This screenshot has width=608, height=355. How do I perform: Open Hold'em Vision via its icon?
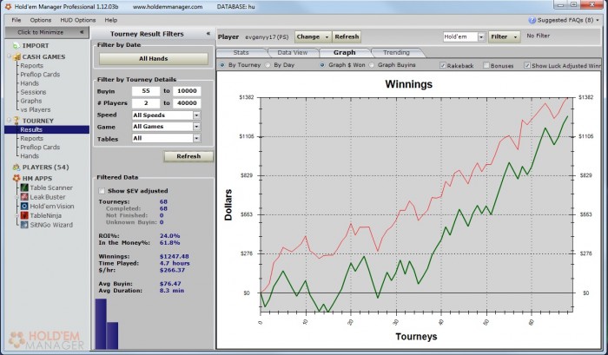click(x=24, y=207)
